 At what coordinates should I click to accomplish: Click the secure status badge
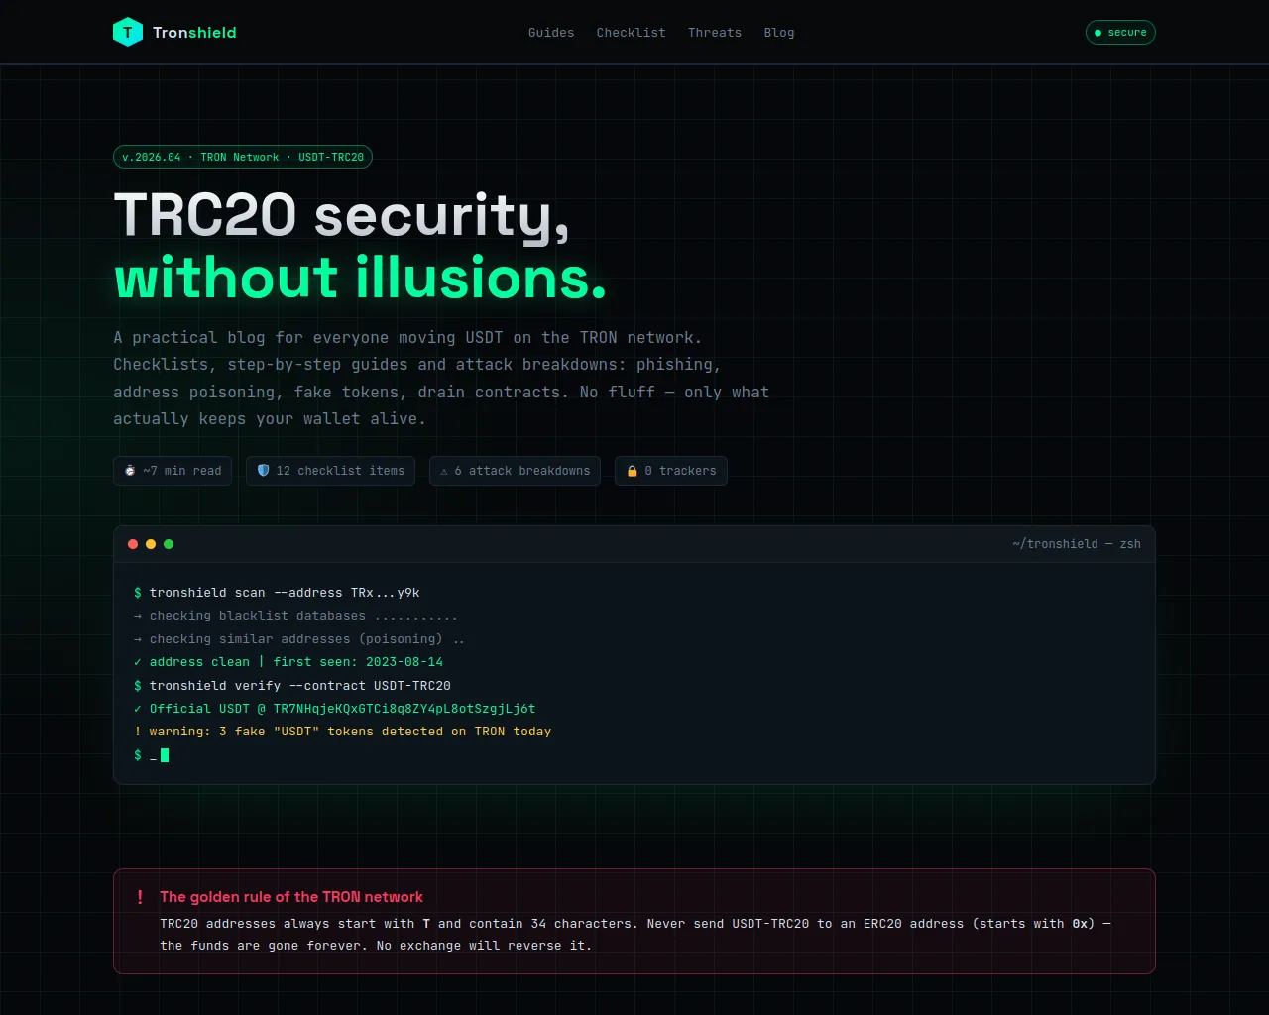pos(1120,33)
